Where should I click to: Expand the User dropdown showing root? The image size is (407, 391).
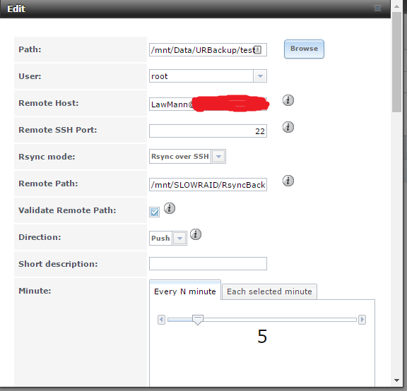point(260,76)
